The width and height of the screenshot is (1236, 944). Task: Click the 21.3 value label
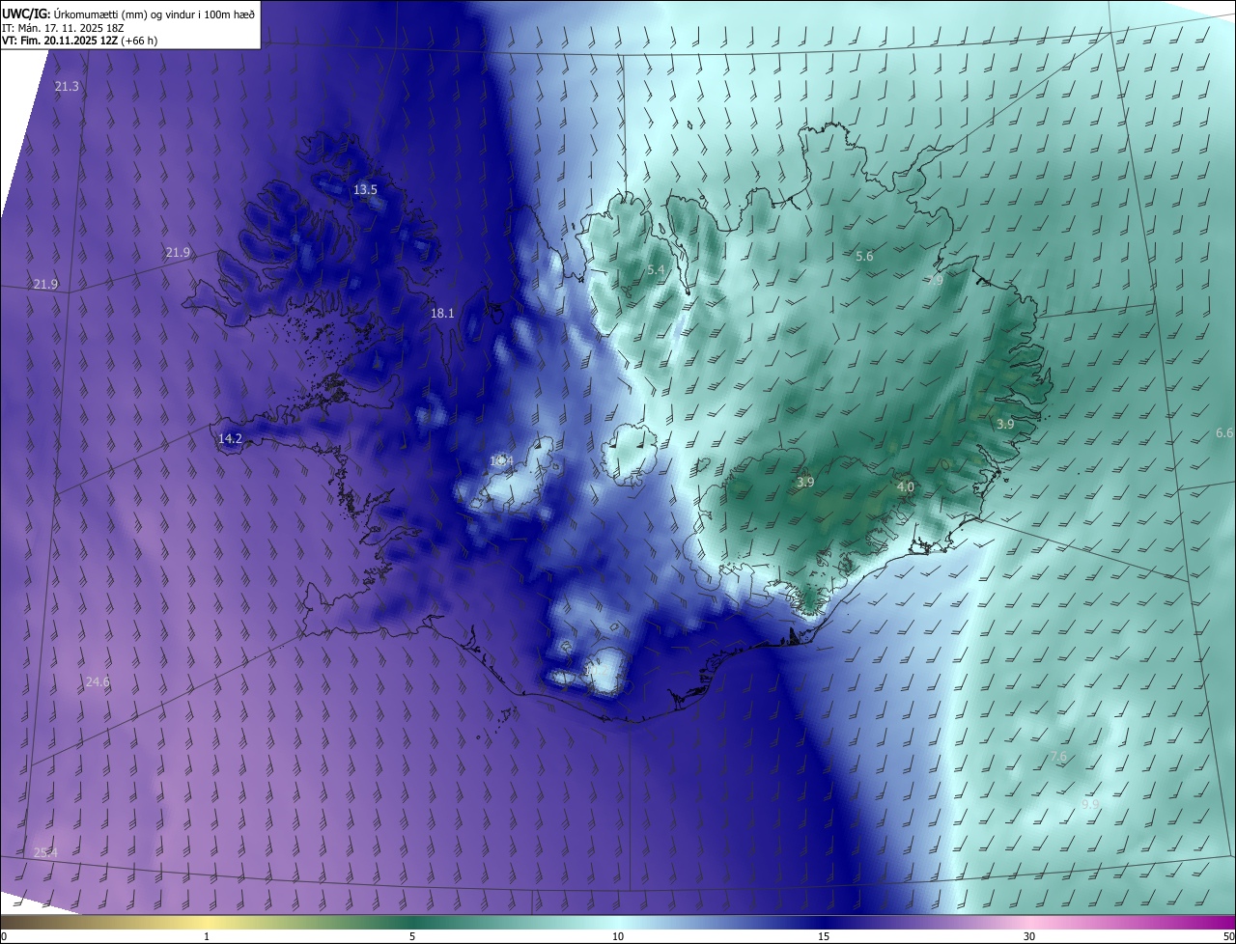click(x=67, y=87)
